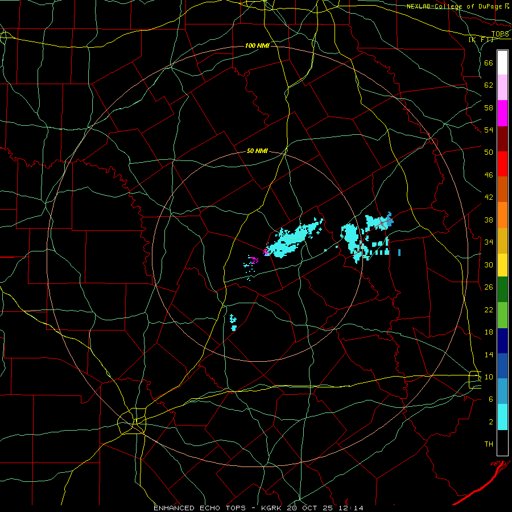Click the "20 OCT 25" date in caption
Image resolution: width=512 pixels, height=512 pixels.
[311, 508]
